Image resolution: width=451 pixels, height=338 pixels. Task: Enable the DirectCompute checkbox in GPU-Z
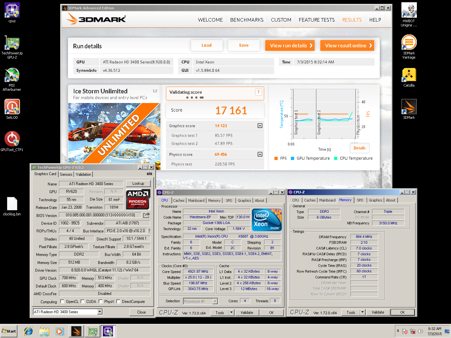(x=119, y=302)
